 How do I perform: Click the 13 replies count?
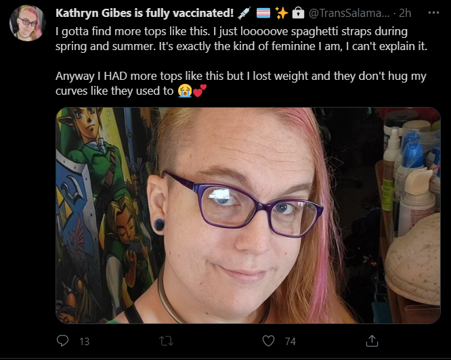pos(84,341)
